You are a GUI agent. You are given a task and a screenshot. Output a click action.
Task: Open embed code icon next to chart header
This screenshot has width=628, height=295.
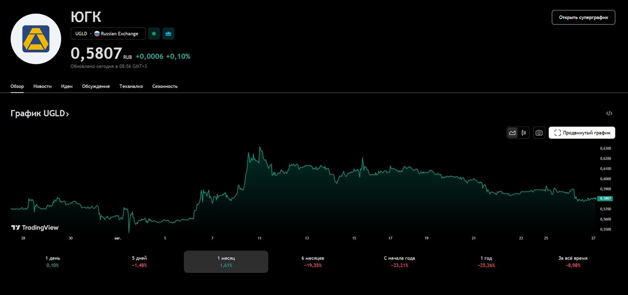[x=609, y=113]
